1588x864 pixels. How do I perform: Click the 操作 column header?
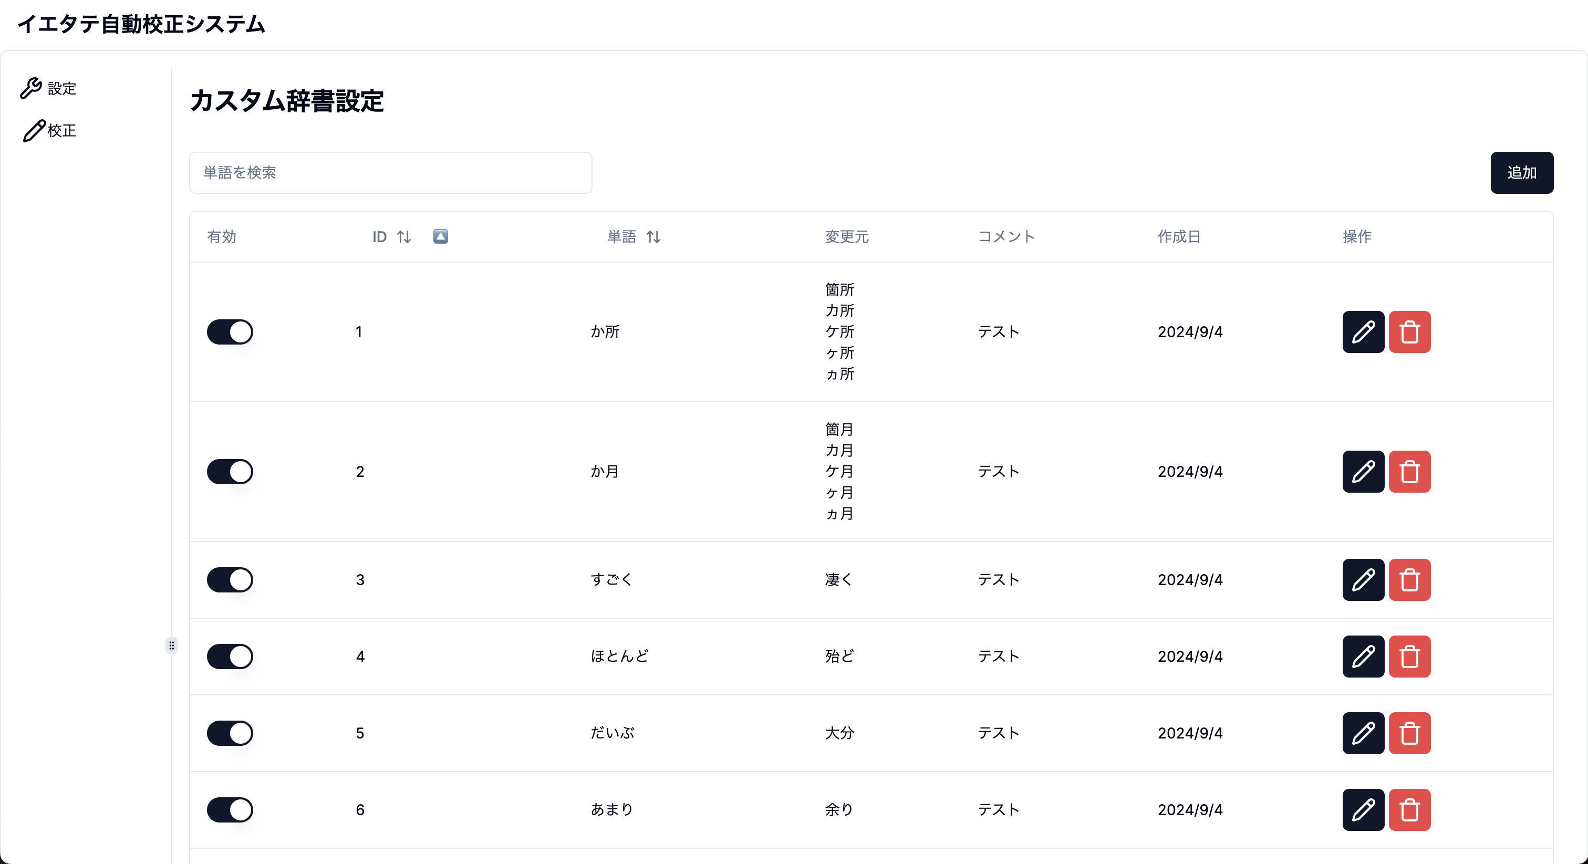click(x=1357, y=237)
